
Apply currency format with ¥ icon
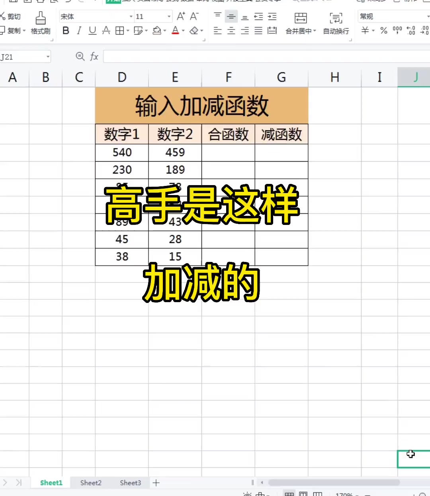click(365, 31)
